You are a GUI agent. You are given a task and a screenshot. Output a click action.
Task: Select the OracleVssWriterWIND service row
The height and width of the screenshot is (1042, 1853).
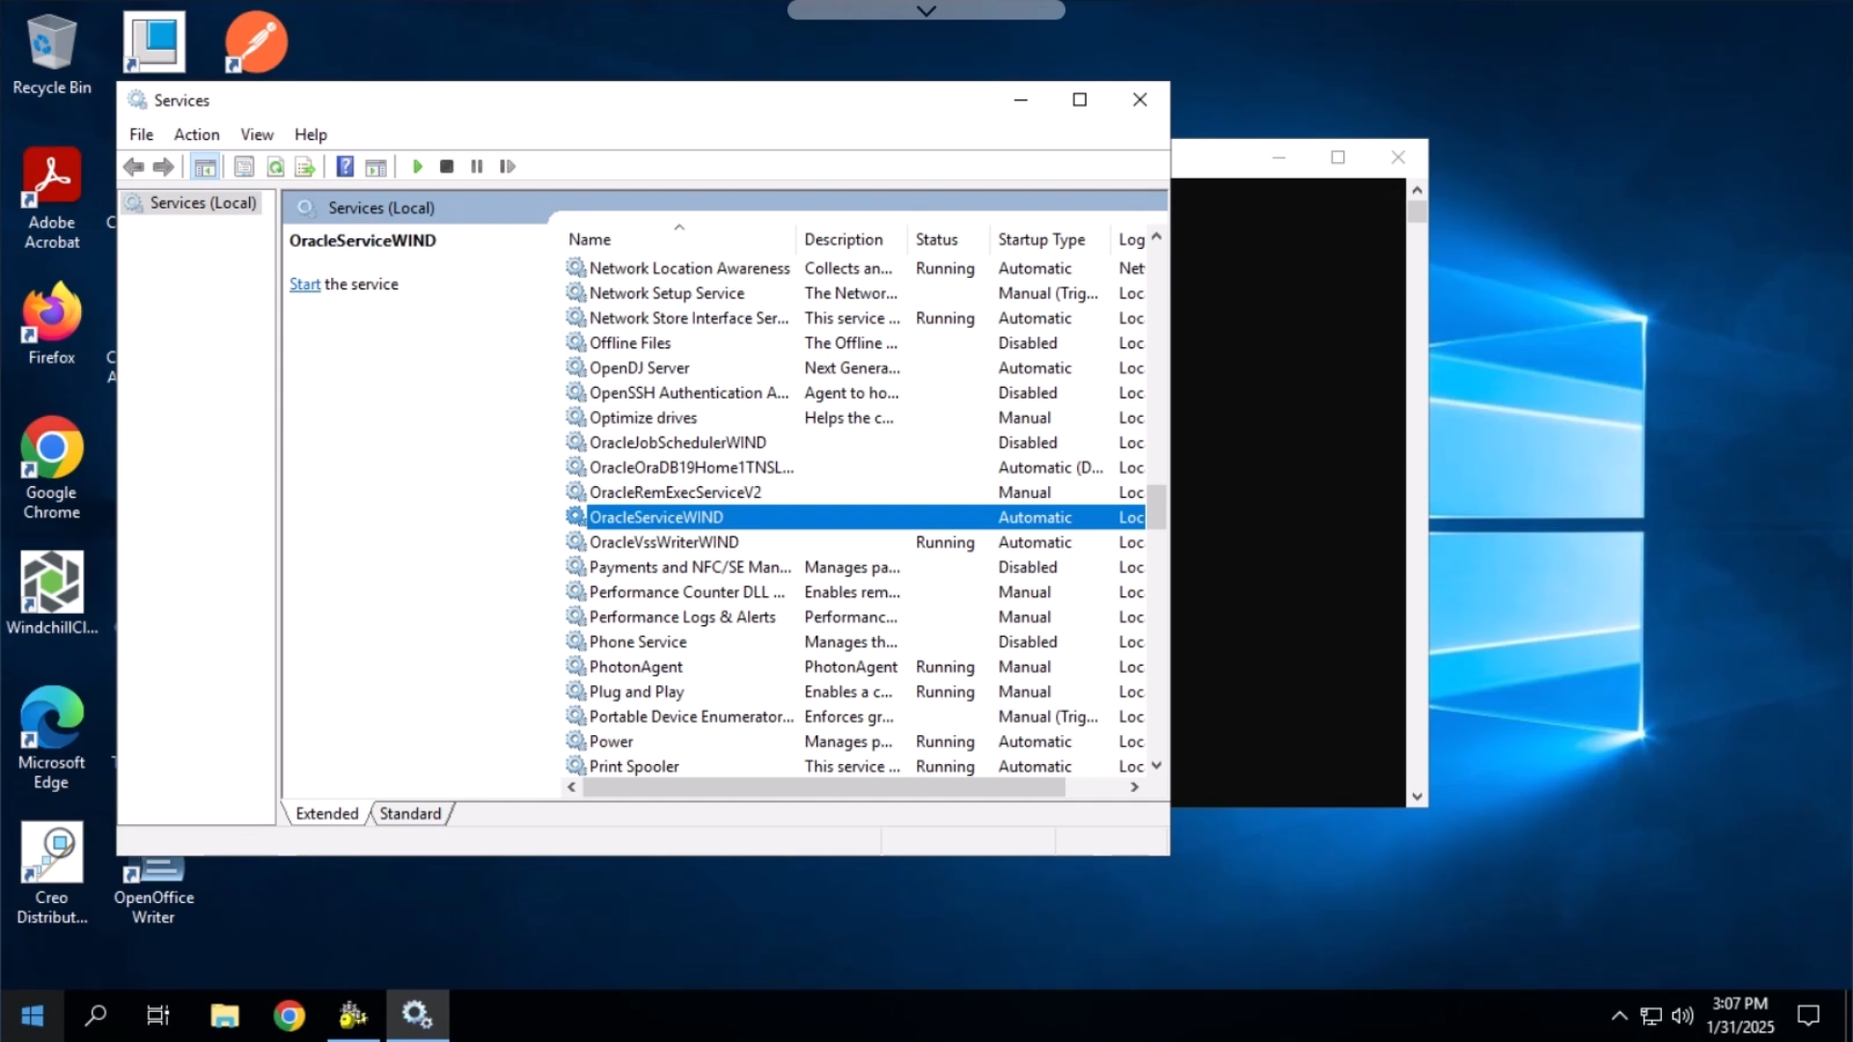854,542
